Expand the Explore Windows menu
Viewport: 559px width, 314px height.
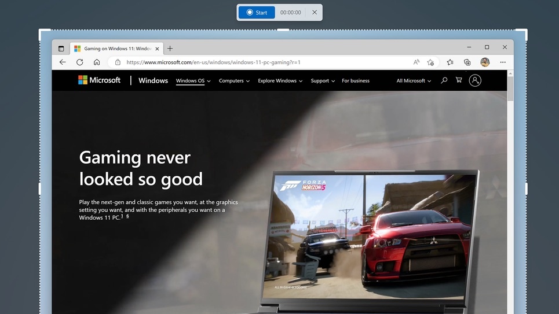tap(280, 81)
